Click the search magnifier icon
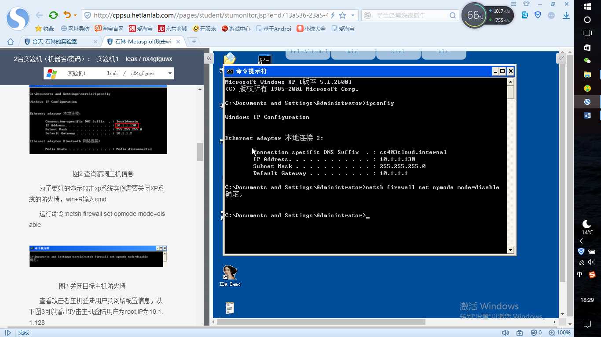The image size is (601, 337). point(453,15)
